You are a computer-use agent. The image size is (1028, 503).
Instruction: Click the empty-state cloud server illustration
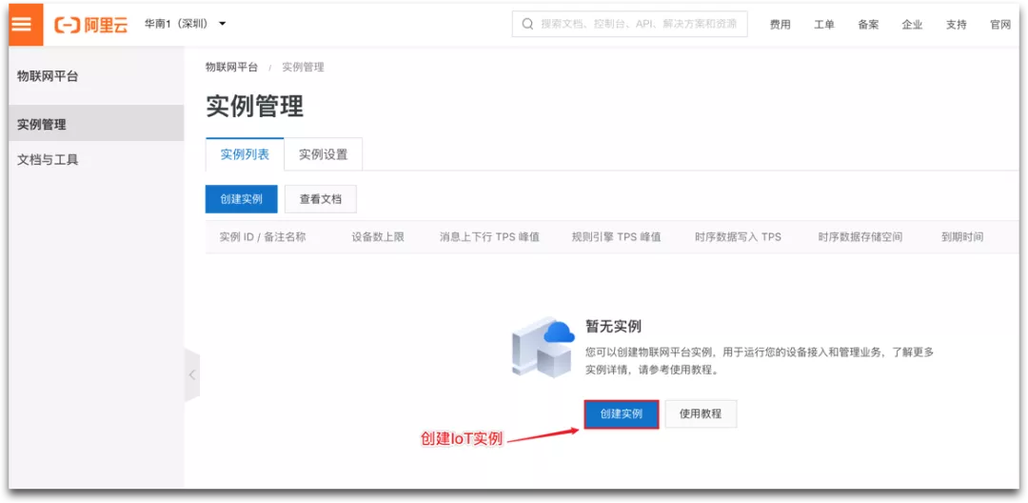tap(544, 347)
